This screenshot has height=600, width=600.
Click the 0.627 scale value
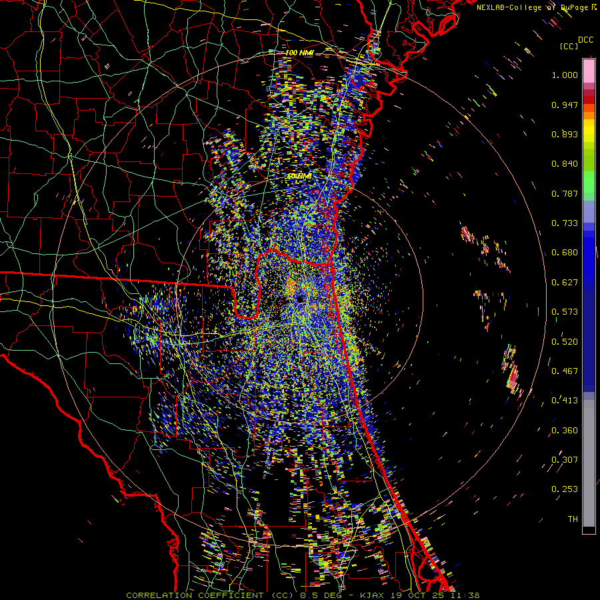click(565, 283)
